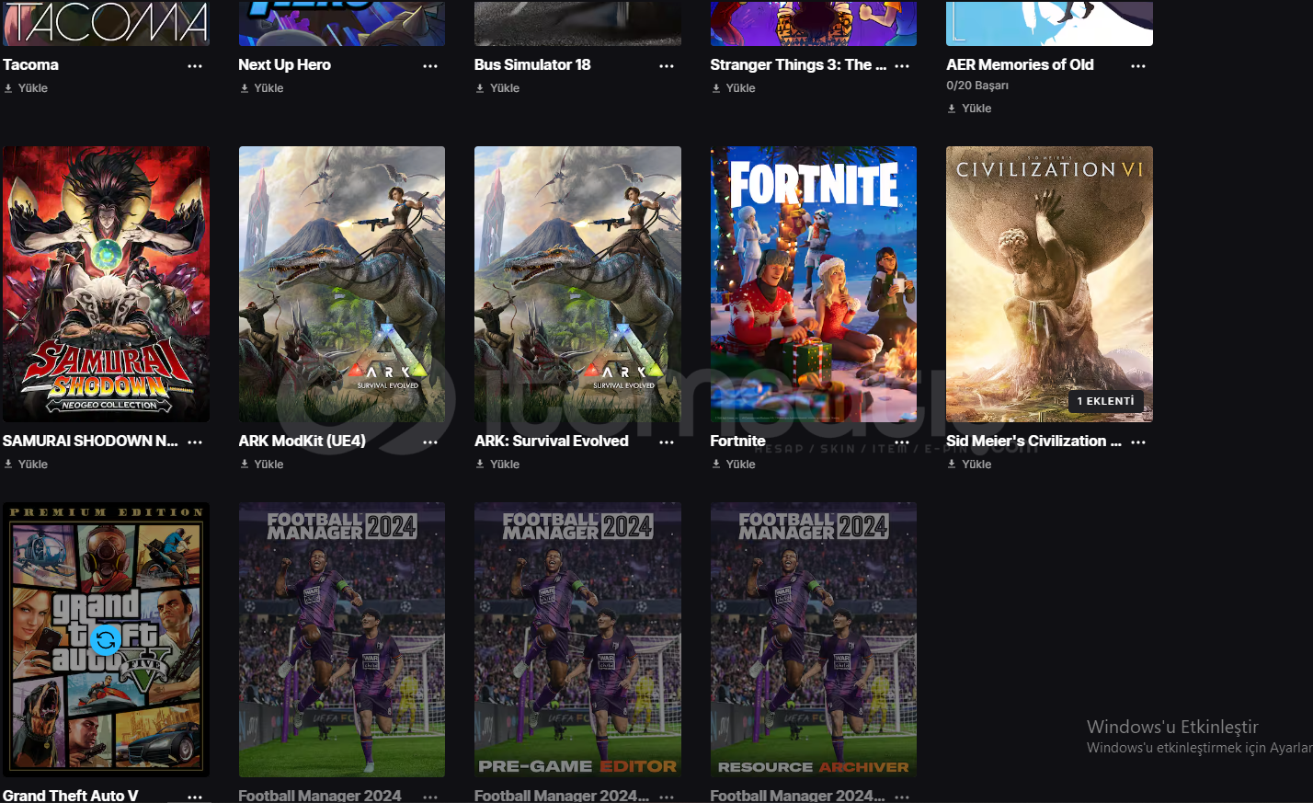1313x803 pixels.
Task: Open the Football Manager 2024 Resource Archiver cover
Action: point(814,639)
